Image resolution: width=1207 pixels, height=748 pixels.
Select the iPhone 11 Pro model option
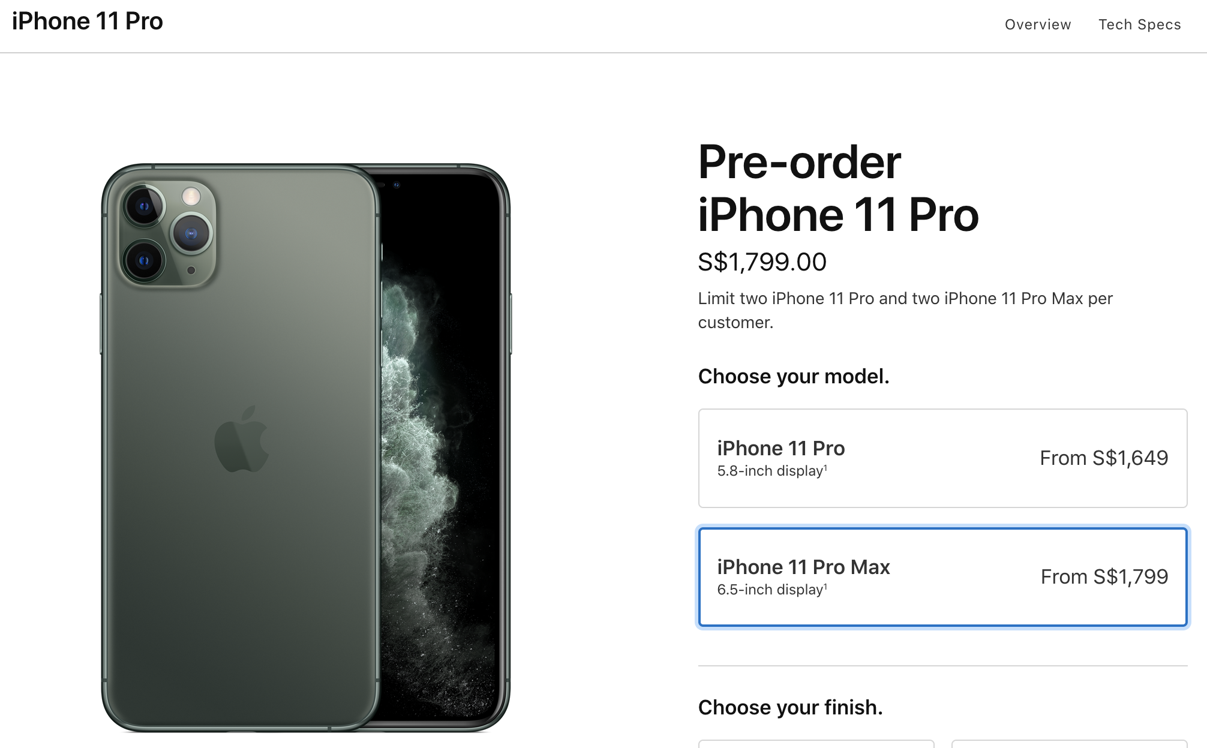pyautogui.click(x=942, y=458)
